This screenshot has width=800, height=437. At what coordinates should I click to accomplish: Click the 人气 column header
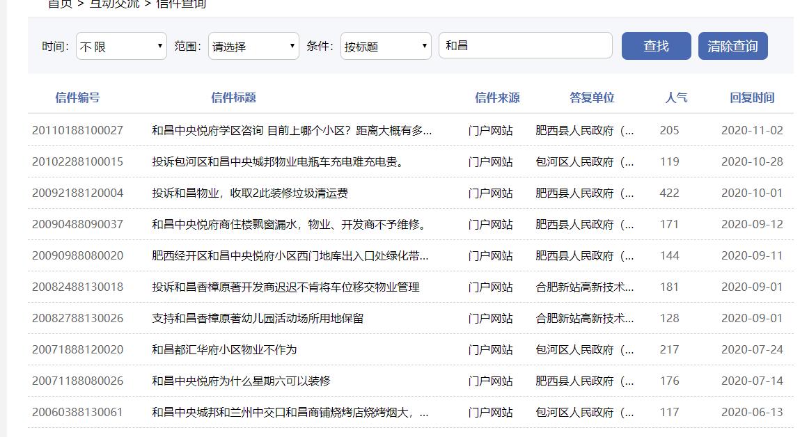675,97
